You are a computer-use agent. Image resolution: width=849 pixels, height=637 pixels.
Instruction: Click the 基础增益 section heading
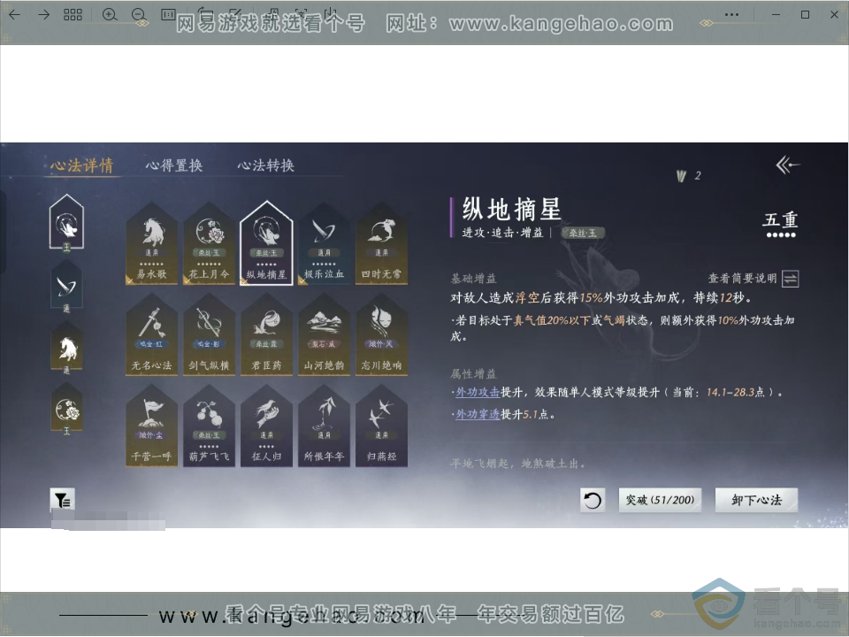[474, 279]
